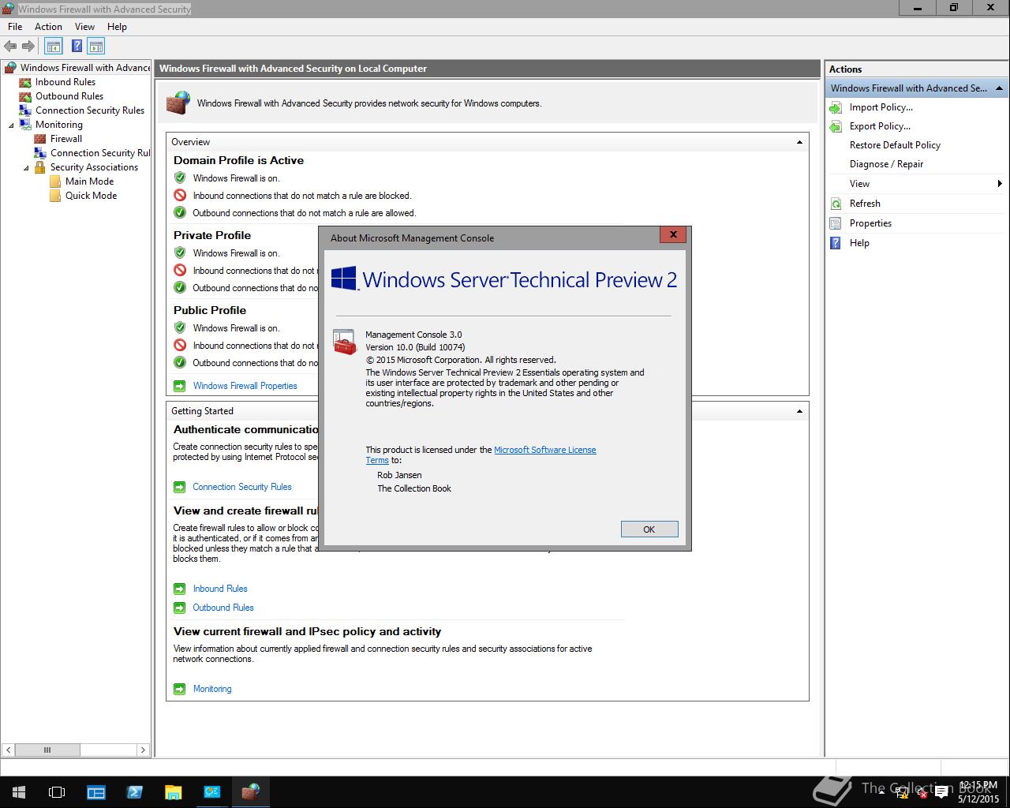The height and width of the screenshot is (808, 1010).
Task: Click the tree scrollbar right arrow
Action: click(x=143, y=750)
